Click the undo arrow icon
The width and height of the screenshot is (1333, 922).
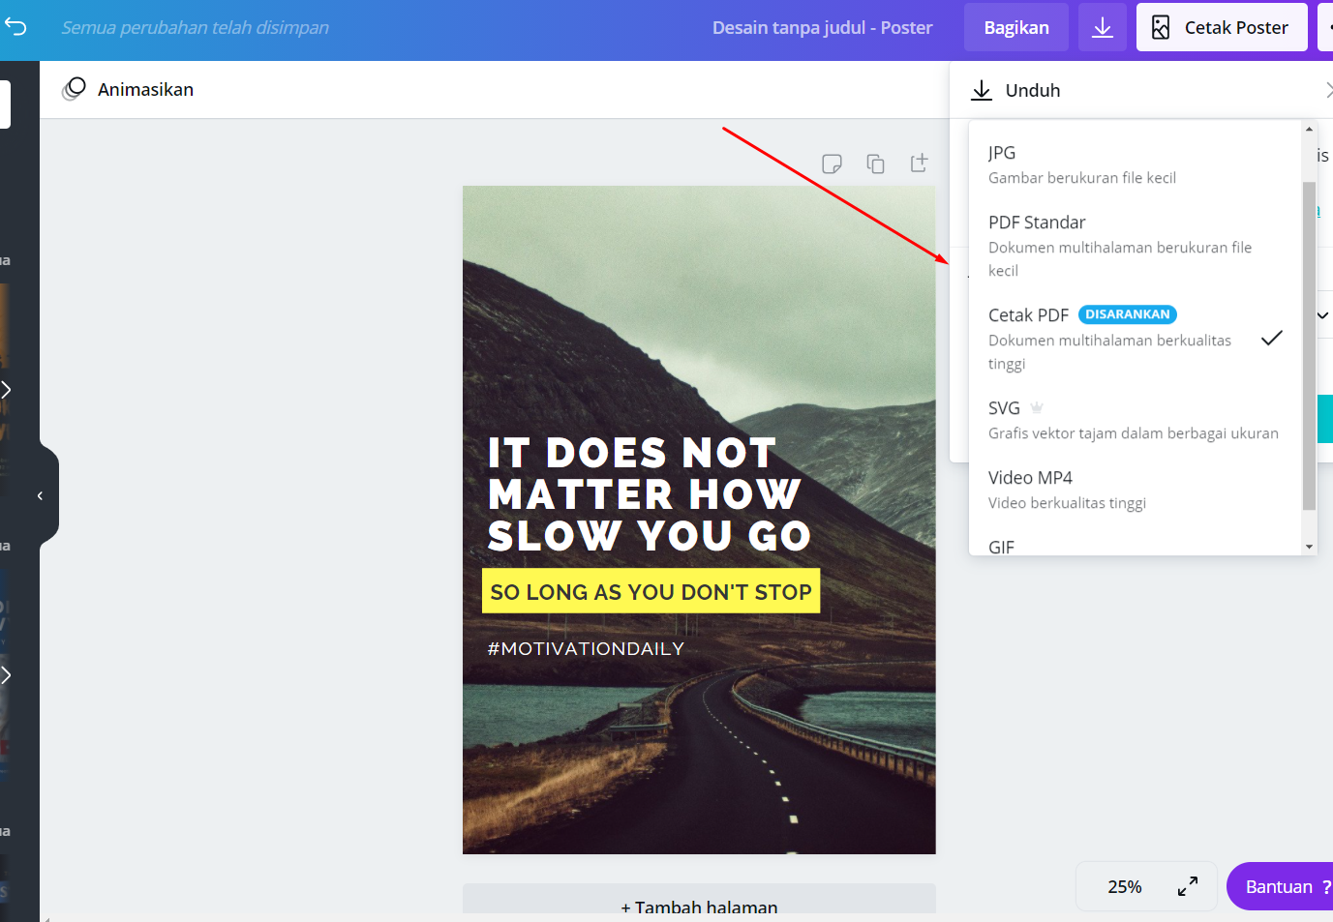pos(15,27)
